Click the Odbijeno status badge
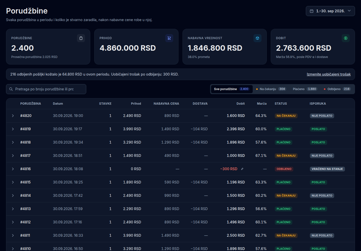361x251 pixels. pyautogui.click(x=284, y=169)
